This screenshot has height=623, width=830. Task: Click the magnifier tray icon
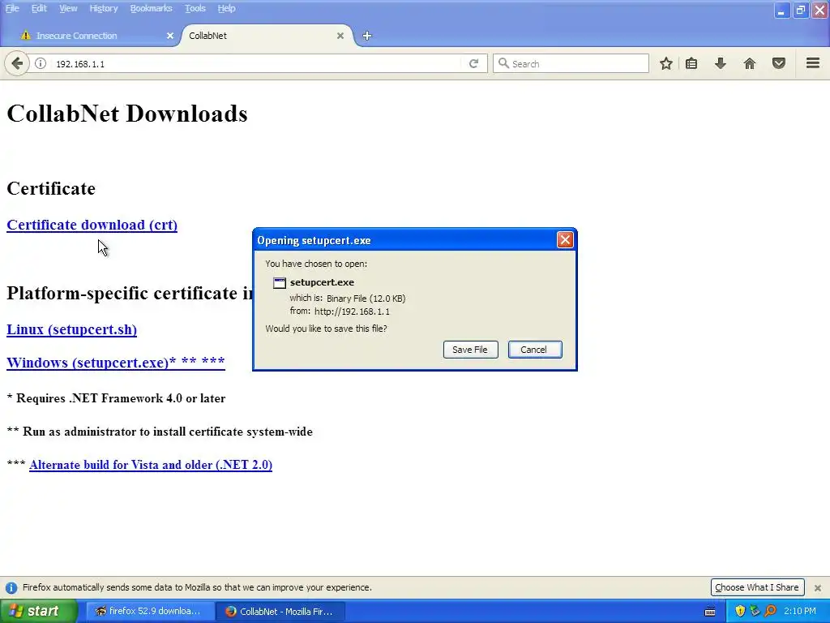pyautogui.click(x=770, y=611)
